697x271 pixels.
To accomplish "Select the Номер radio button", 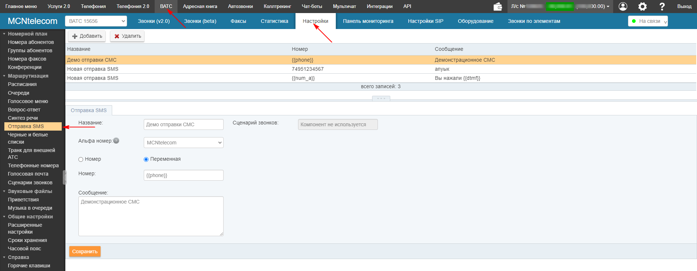I will 81,159.
